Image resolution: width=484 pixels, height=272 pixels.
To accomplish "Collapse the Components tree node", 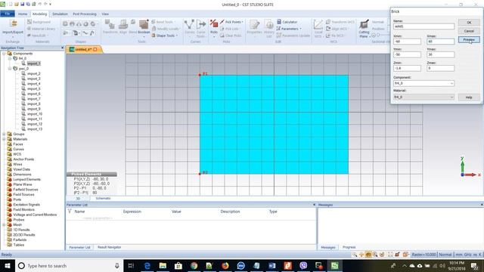I will pyautogui.click(x=4, y=54).
